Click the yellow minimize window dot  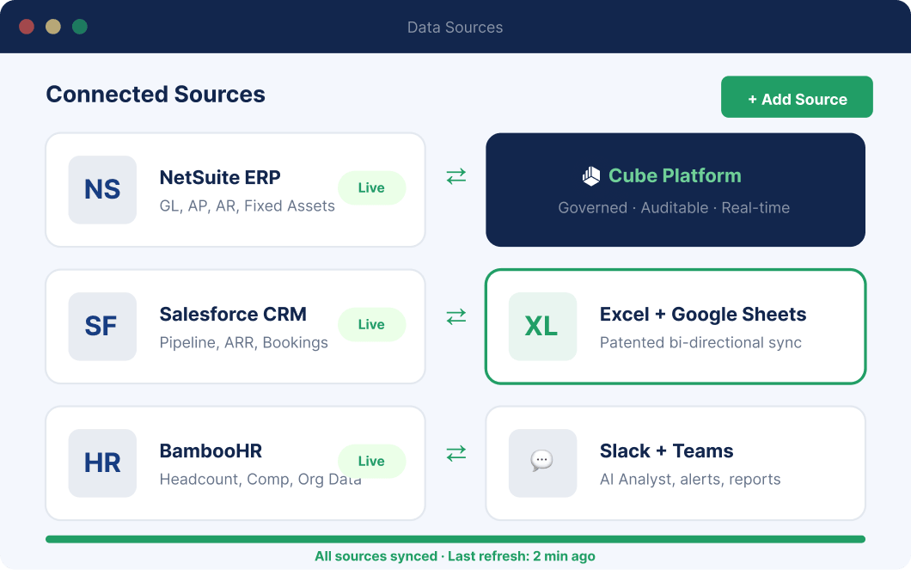53,27
